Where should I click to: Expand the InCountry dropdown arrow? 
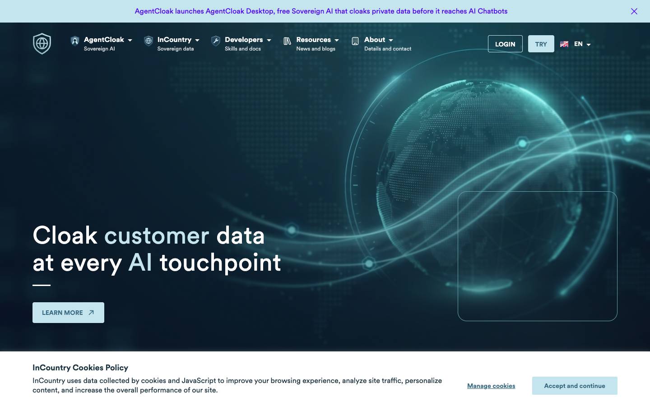[x=197, y=40]
